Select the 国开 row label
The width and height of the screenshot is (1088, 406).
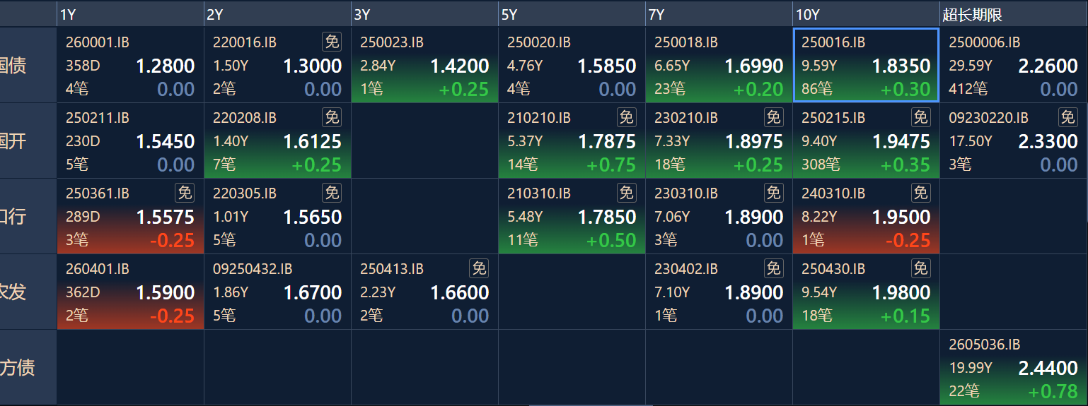point(13,141)
